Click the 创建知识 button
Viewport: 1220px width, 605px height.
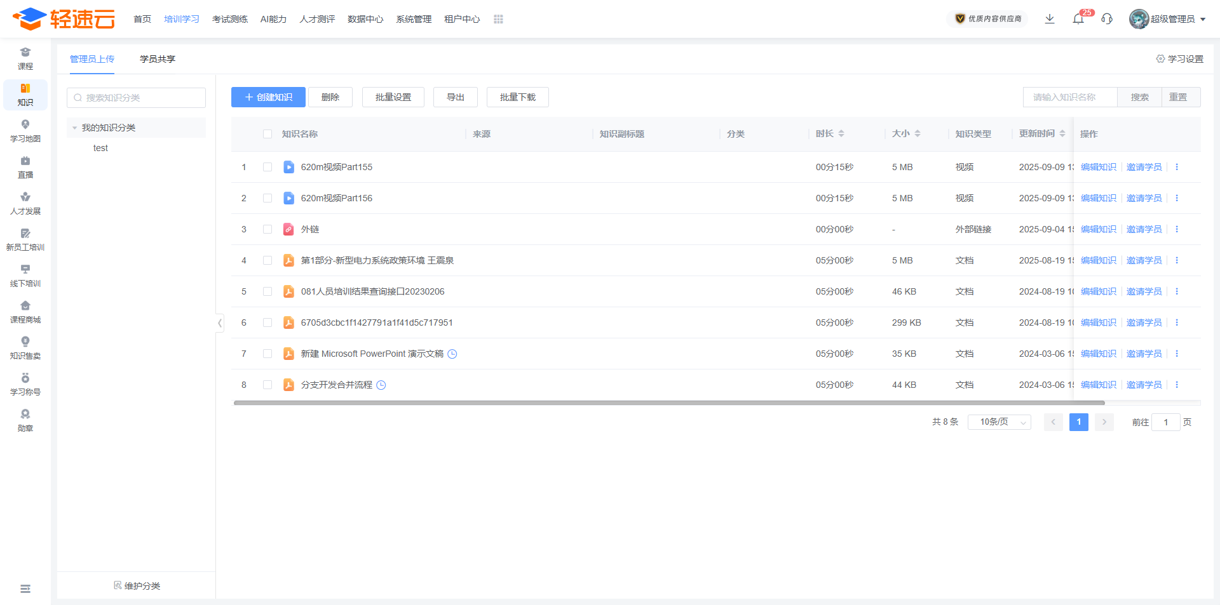click(268, 97)
